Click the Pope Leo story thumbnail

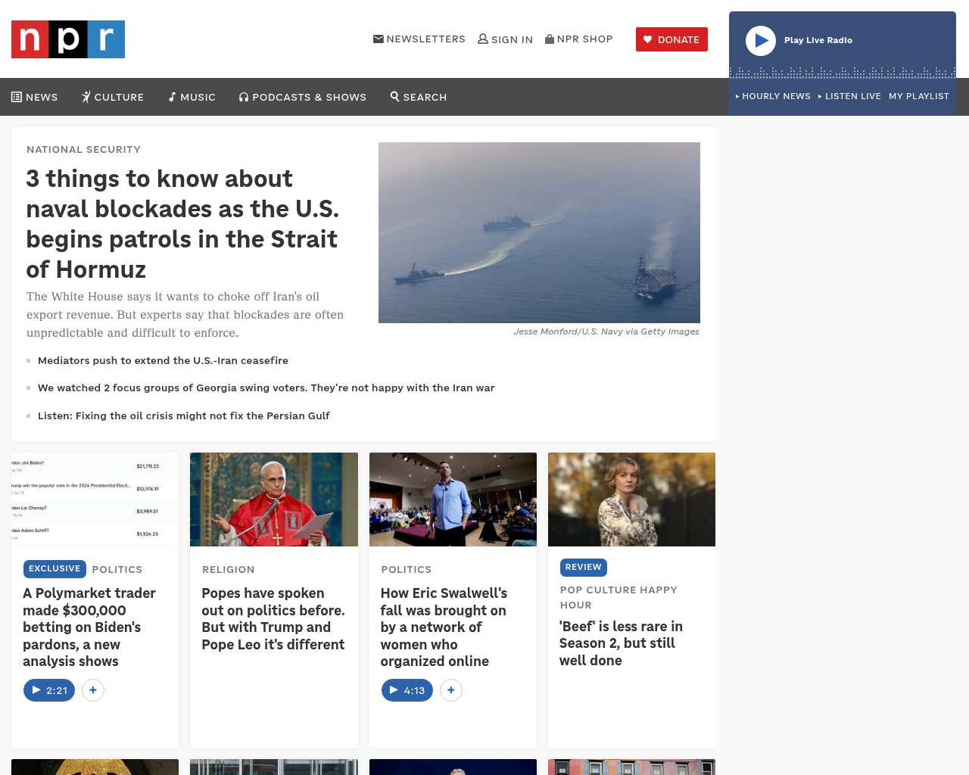click(274, 500)
